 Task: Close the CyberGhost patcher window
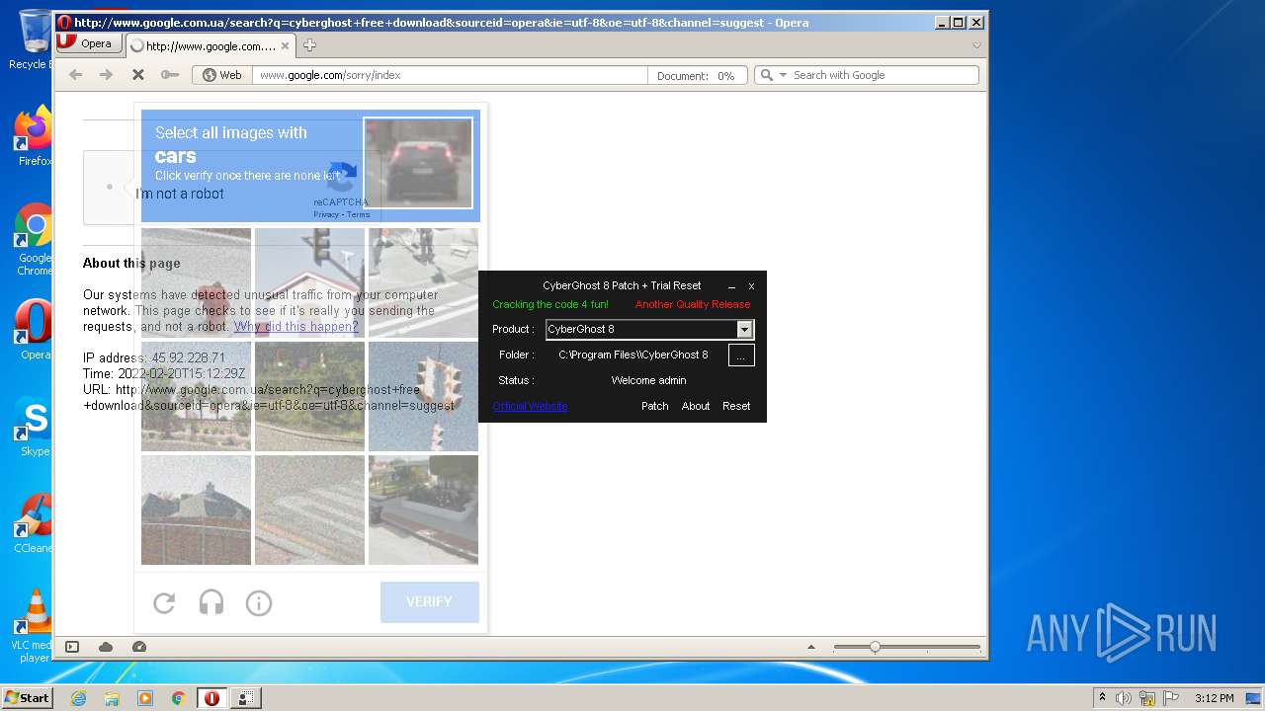(751, 286)
